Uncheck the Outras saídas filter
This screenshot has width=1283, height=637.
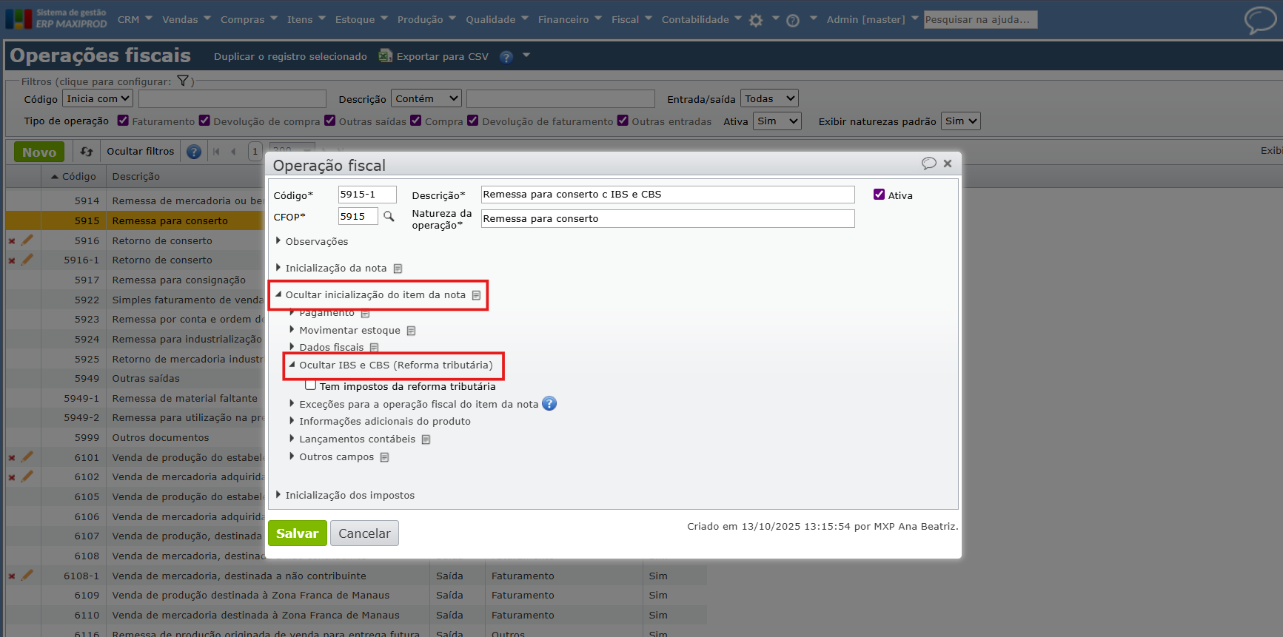[x=330, y=121]
